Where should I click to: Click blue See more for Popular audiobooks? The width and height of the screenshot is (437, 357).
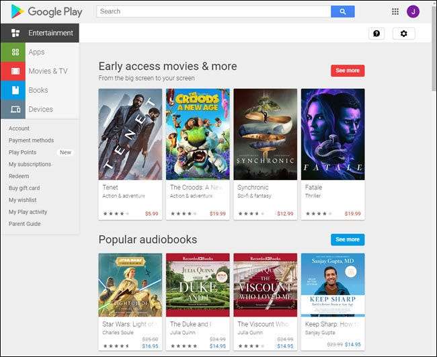[x=348, y=239]
